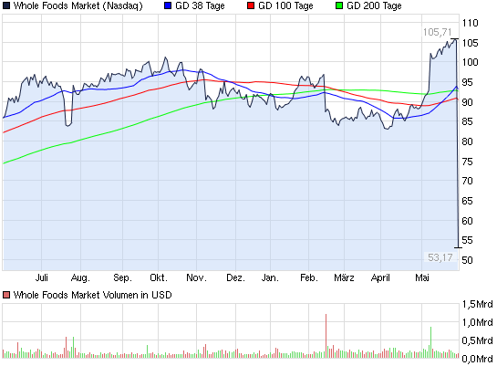Click the 55 price axis value

coord(468,240)
